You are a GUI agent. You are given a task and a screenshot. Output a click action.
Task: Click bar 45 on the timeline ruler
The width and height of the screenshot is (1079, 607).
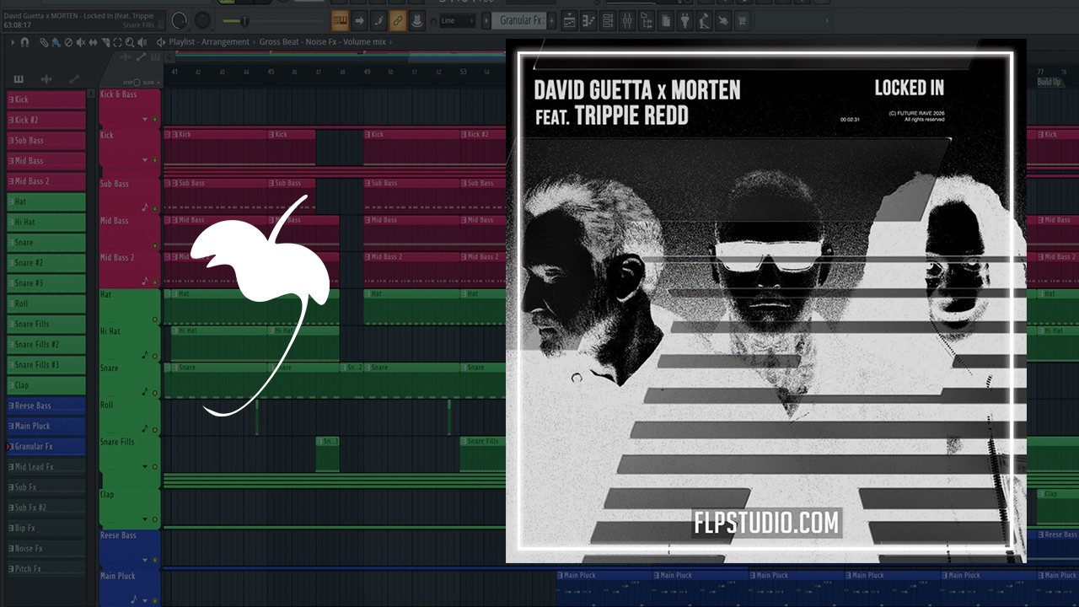coord(271,72)
